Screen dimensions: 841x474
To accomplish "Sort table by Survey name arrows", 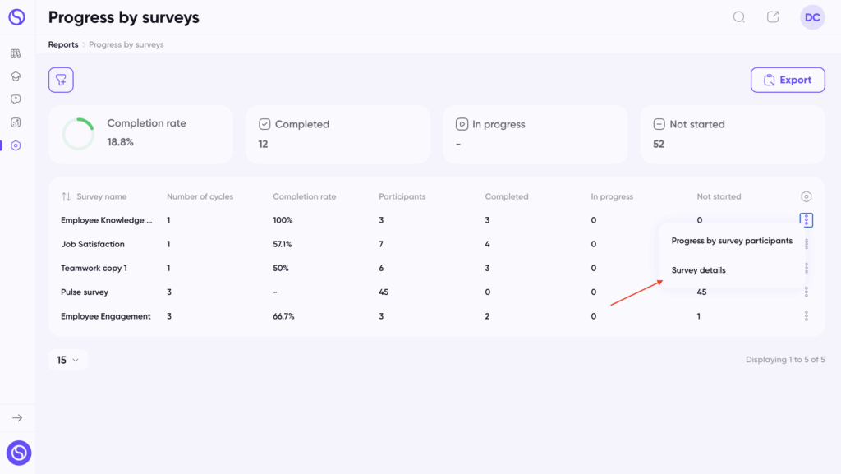I will pos(66,197).
